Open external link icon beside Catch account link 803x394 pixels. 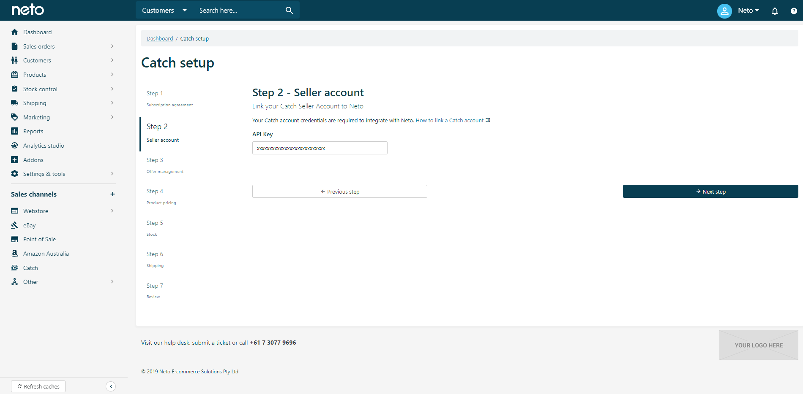click(488, 120)
